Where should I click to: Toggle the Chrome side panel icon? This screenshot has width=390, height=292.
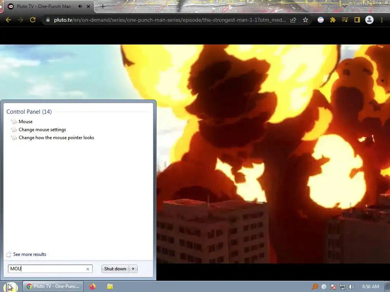pyautogui.click(x=357, y=20)
